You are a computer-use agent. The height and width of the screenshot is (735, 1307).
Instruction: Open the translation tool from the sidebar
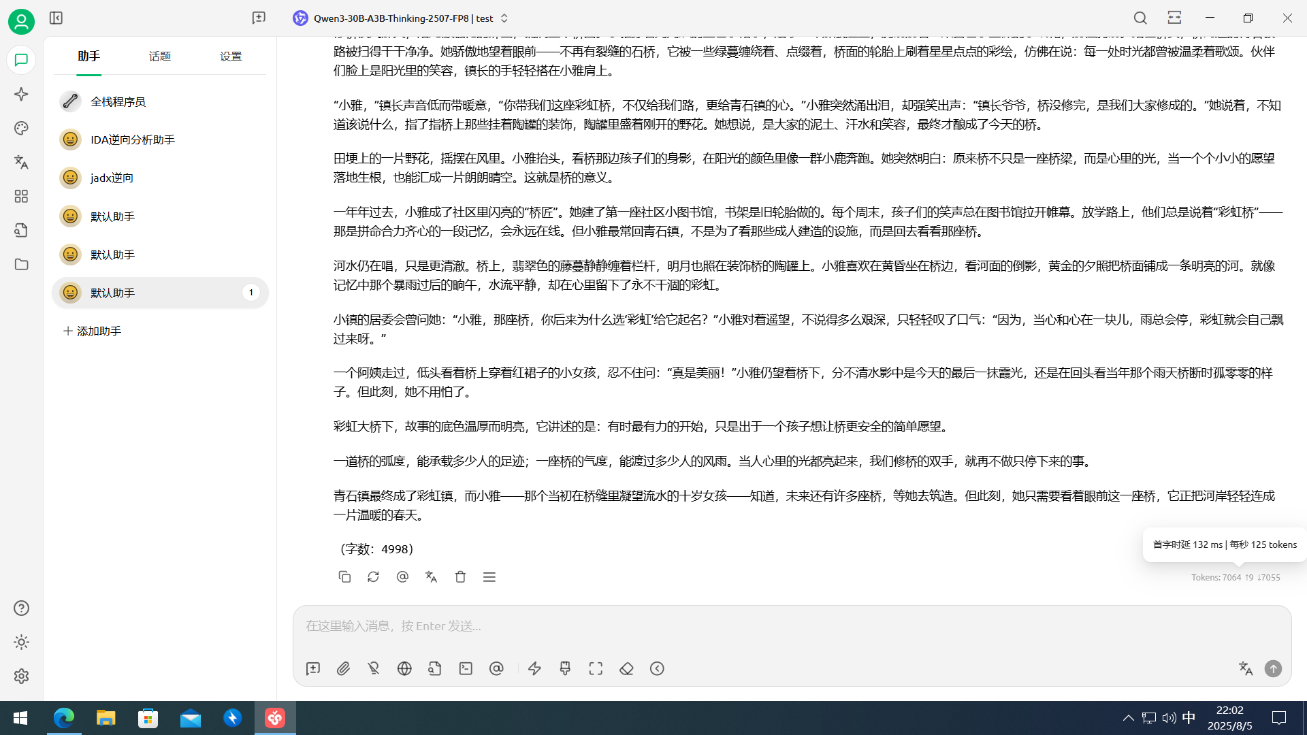click(21, 162)
